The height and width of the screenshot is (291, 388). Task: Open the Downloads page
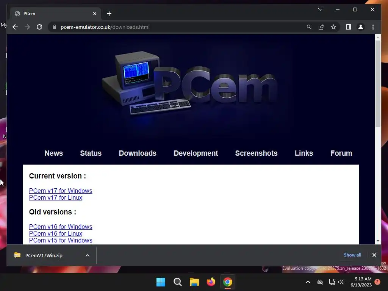point(138,153)
